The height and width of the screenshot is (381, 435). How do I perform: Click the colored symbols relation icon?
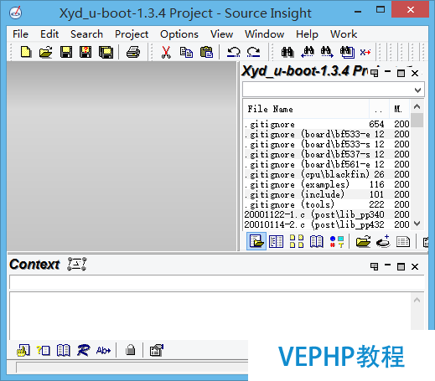pos(337,241)
